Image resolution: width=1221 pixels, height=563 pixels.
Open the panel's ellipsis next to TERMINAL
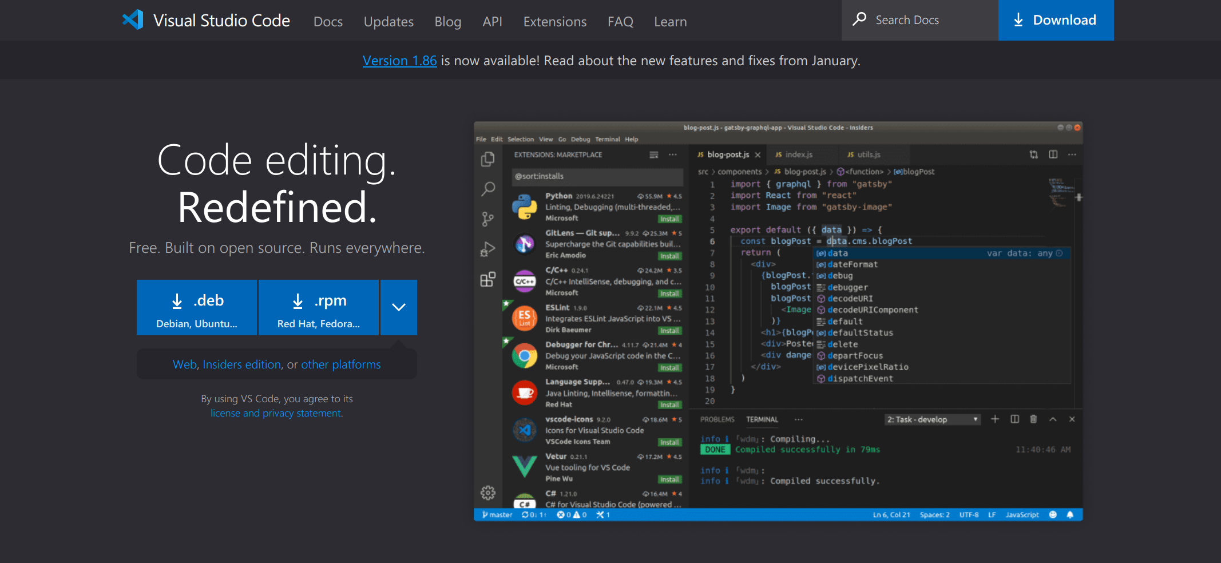(798, 419)
